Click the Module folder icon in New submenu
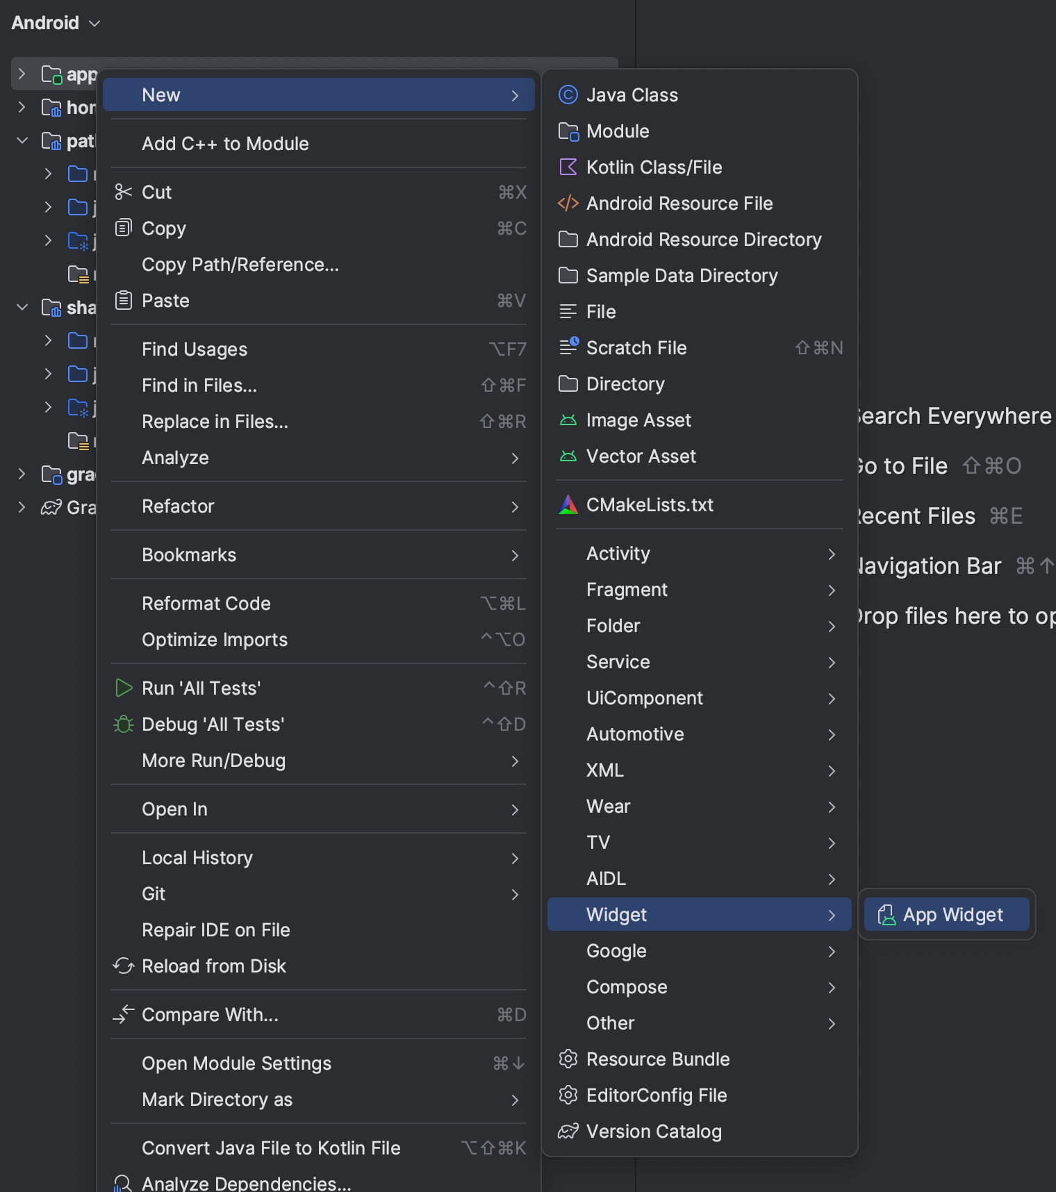Image resolution: width=1056 pixels, height=1192 pixels. (x=568, y=131)
